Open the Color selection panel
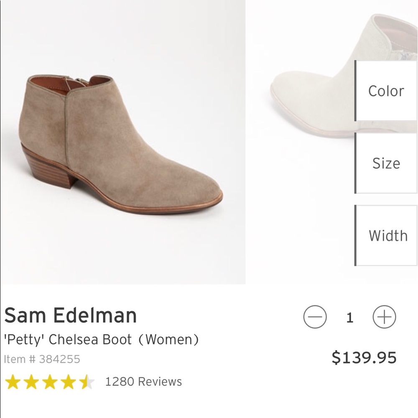 387,91
